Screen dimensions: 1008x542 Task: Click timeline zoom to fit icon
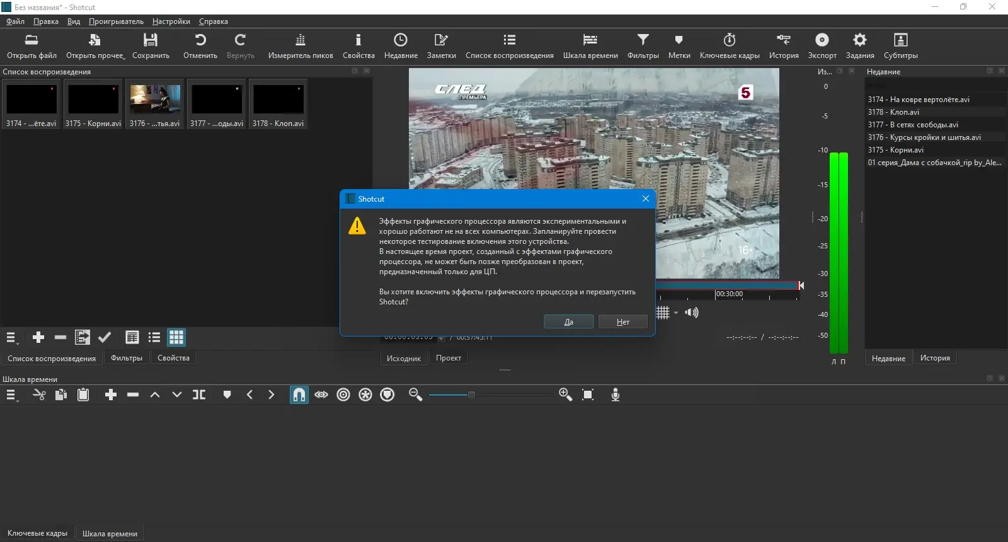588,395
